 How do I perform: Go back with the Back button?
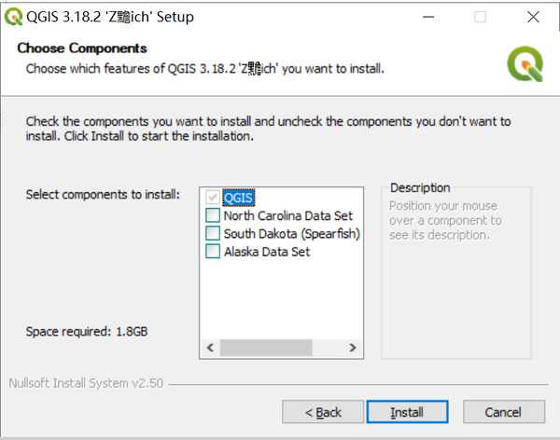[324, 412]
